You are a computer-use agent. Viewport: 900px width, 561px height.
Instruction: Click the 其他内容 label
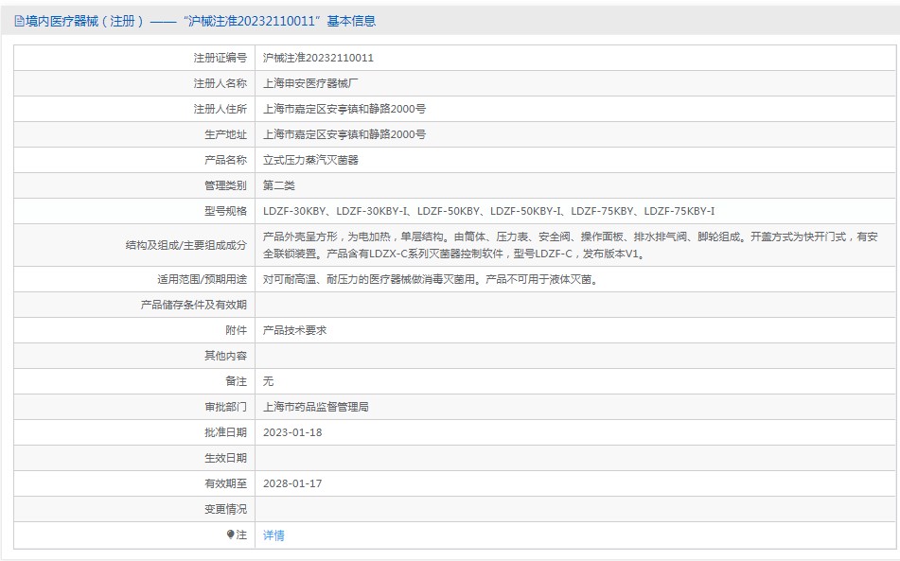pyautogui.click(x=225, y=356)
